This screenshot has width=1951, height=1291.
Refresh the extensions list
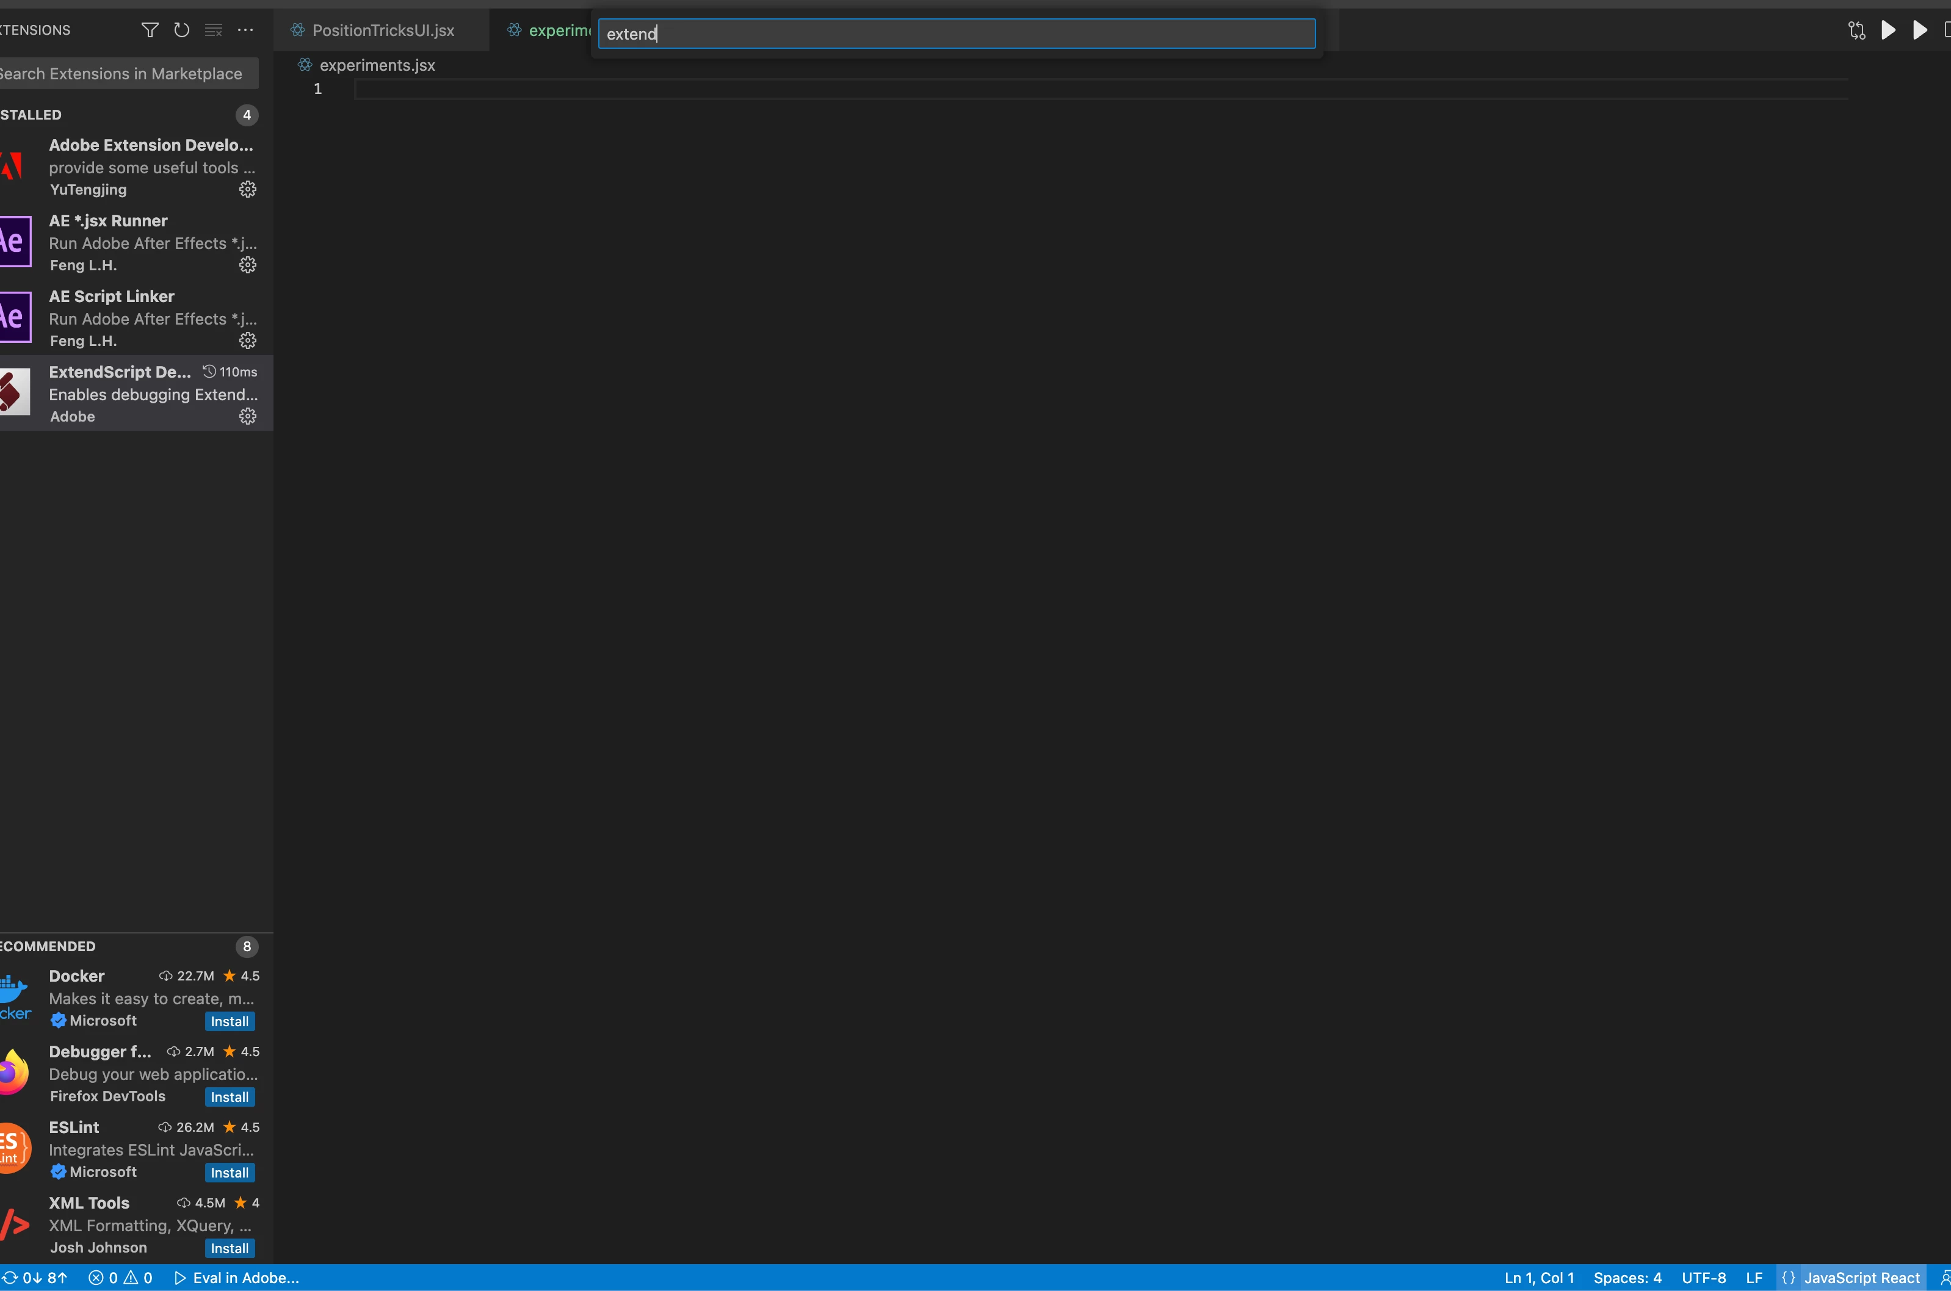pyautogui.click(x=182, y=31)
